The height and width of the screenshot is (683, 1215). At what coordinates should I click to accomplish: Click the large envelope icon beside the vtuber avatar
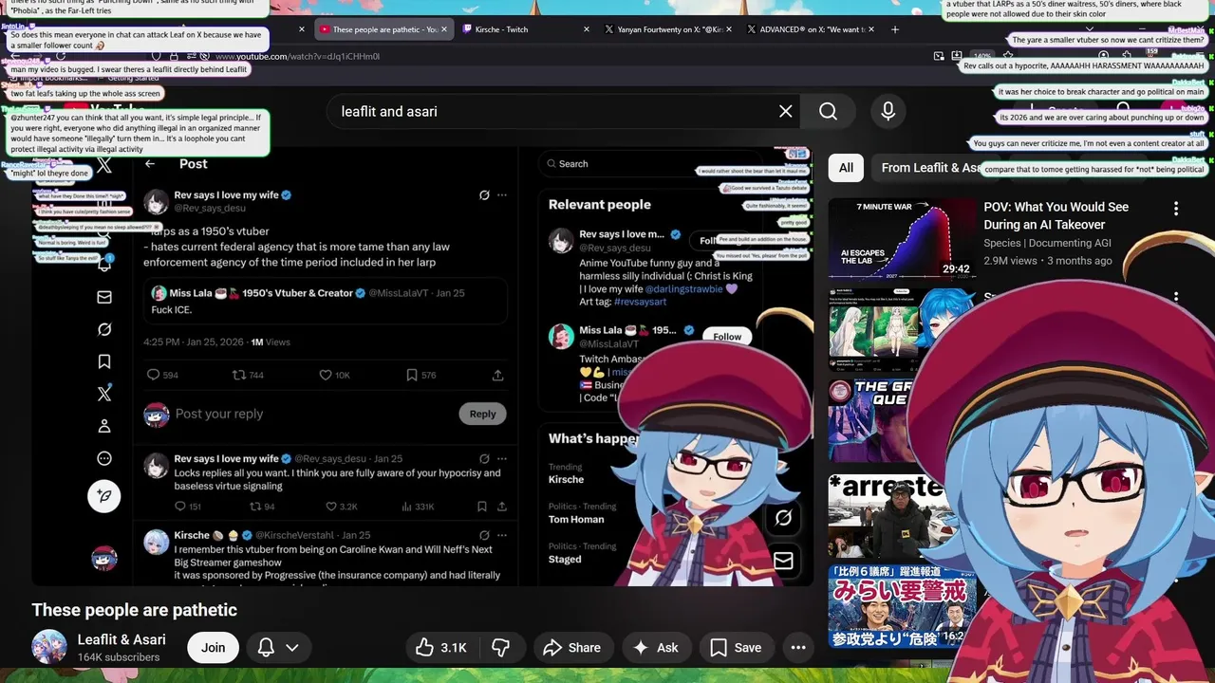click(783, 562)
